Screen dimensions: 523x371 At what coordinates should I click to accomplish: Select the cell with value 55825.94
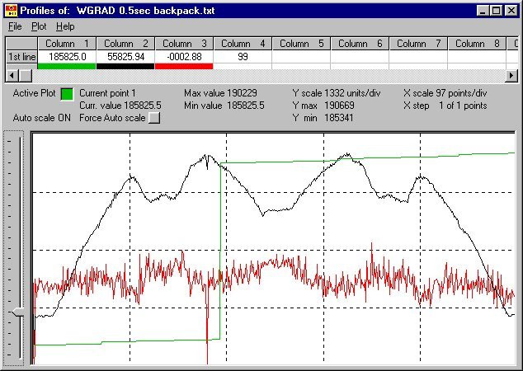(x=125, y=56)
